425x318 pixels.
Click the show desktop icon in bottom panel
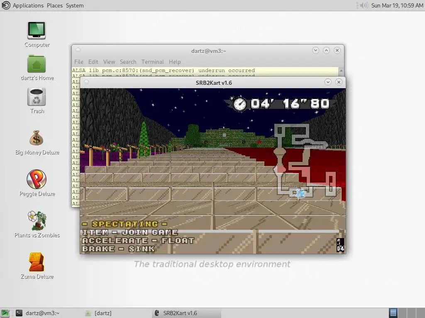click(x=5, y=313)
